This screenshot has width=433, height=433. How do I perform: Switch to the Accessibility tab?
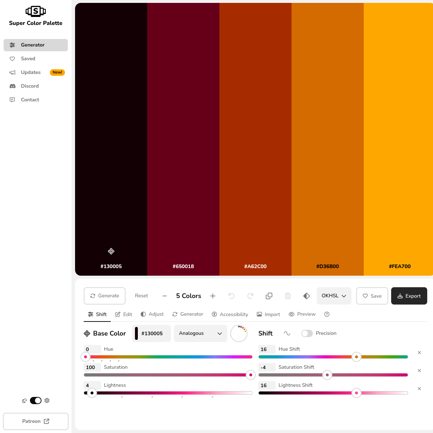[x=230, y=314]
